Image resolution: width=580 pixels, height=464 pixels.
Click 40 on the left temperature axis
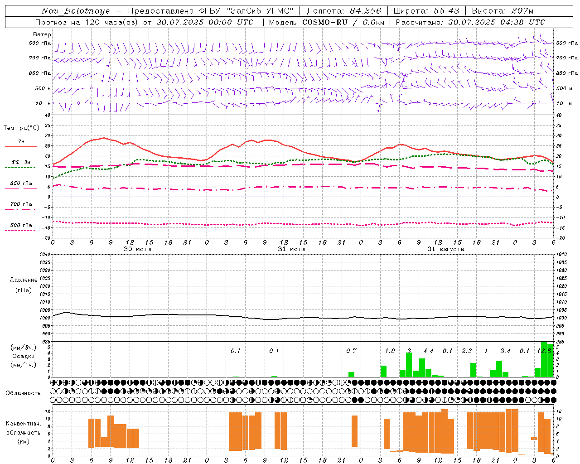(x=47, y=115)
